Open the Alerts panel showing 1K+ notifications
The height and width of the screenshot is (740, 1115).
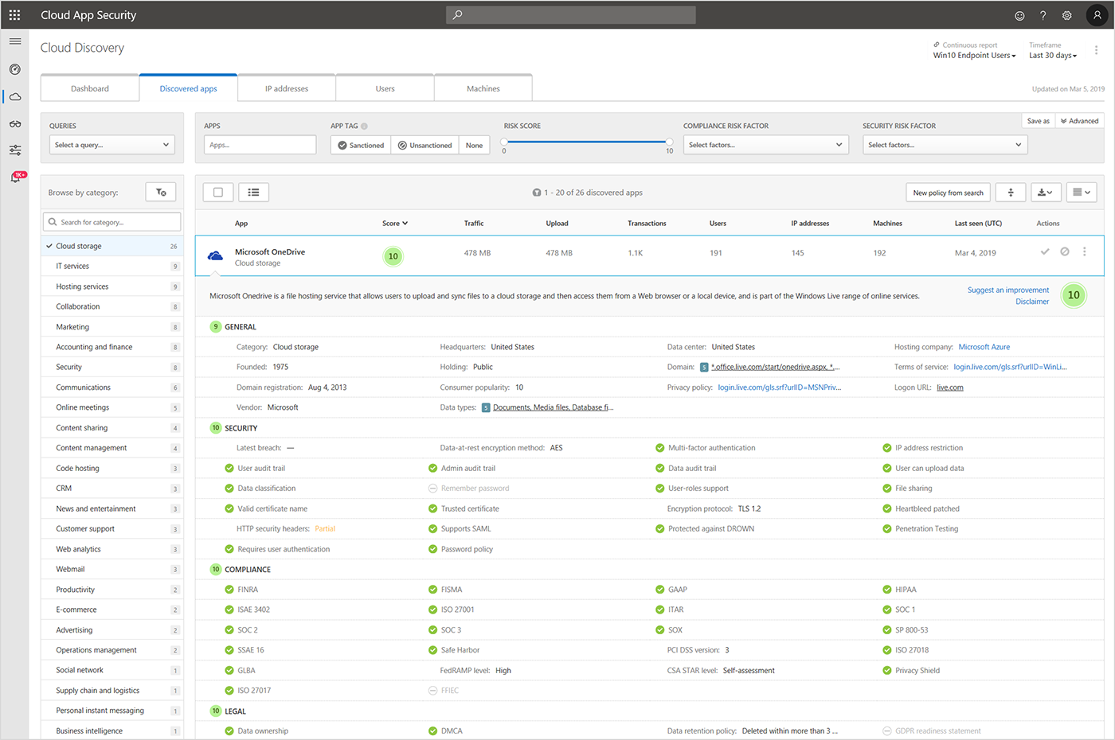[x=15, y=177]
